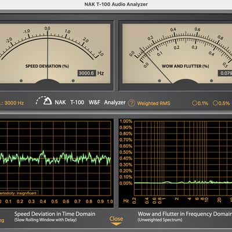Viewport: 232px width, 232px height.
Task: Click the Periodicity: Insignificant label
Action: click(19, 193)
